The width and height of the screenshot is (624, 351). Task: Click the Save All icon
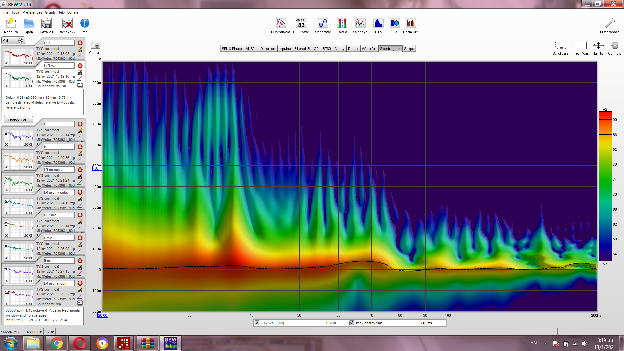click(x=46, y=26)
